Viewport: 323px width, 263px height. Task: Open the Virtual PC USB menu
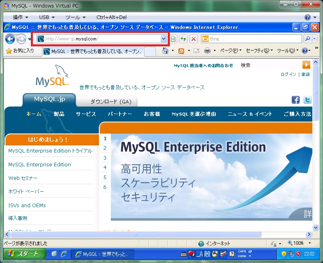coord(47,17)
